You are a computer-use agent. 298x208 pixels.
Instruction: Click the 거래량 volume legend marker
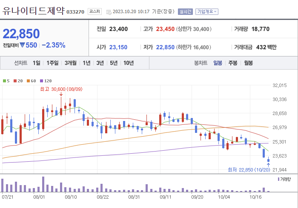pos(278,179)
